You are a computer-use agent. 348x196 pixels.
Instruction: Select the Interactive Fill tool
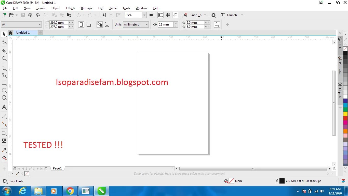[x=4, y=158]
